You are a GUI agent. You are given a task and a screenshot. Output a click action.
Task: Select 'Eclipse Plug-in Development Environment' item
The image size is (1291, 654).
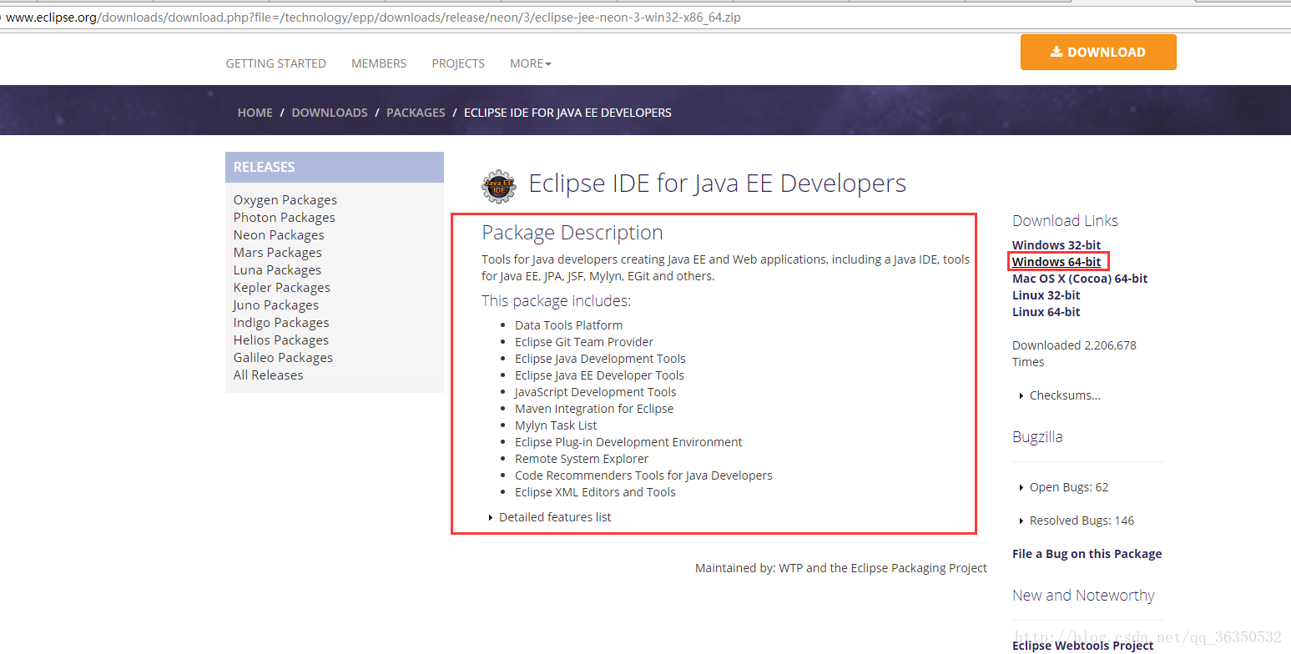point(628,442)
